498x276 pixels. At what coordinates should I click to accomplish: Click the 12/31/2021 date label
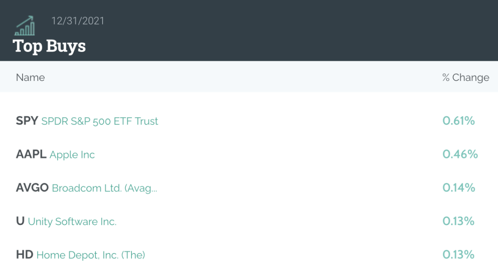78,21
